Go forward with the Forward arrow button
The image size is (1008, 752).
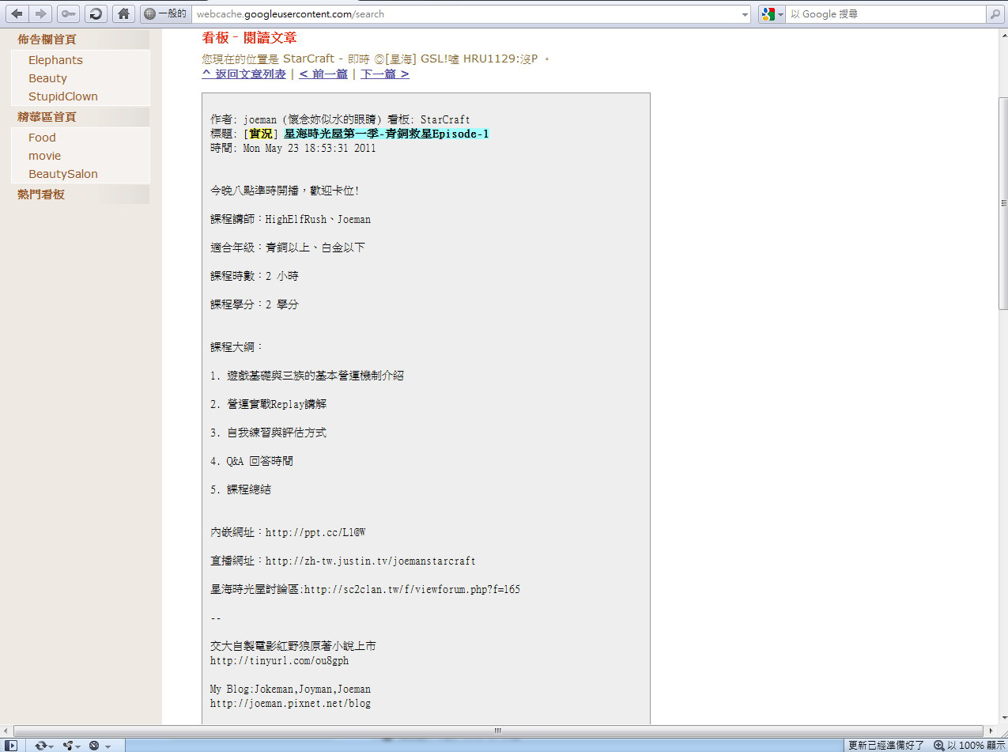pyautogui.click(x=41, y=13)
